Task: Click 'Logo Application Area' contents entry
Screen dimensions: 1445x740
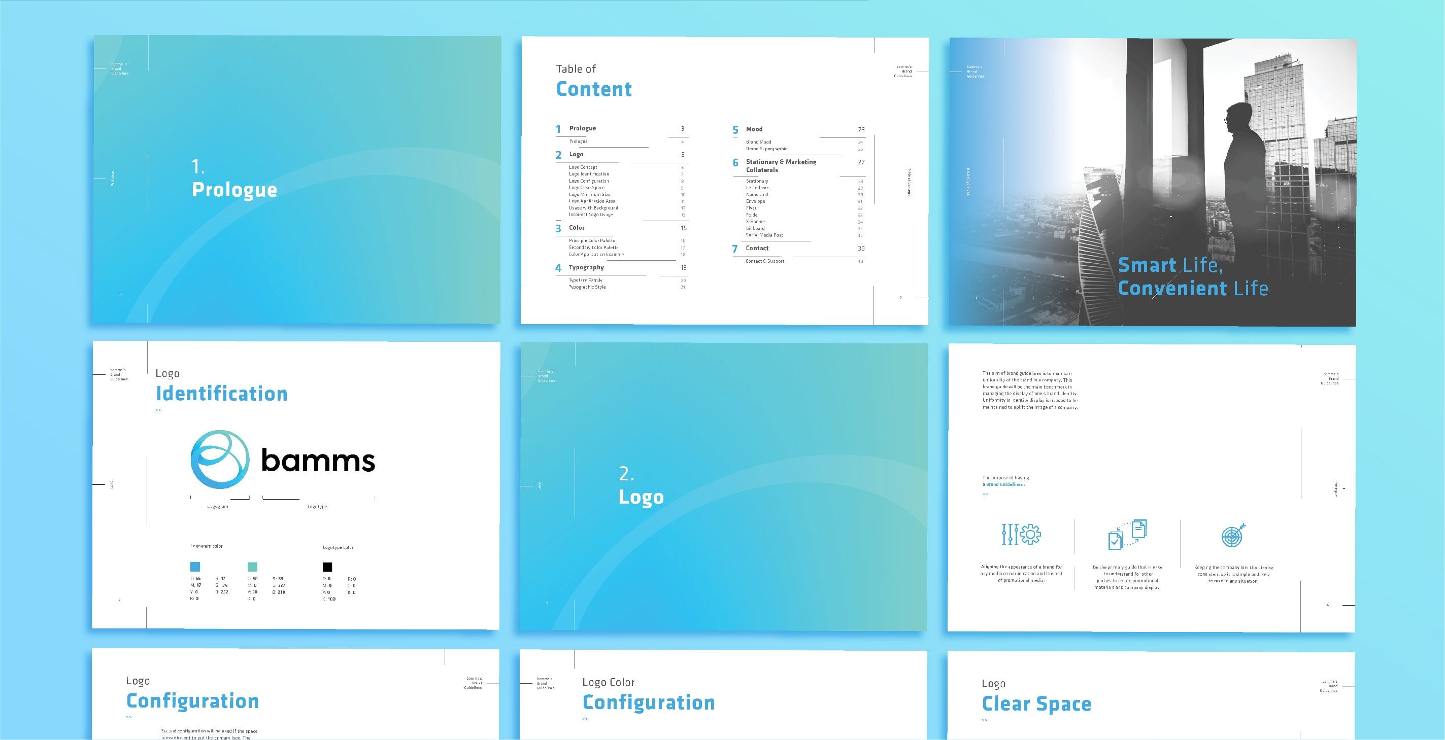Action: coord(592,201)
